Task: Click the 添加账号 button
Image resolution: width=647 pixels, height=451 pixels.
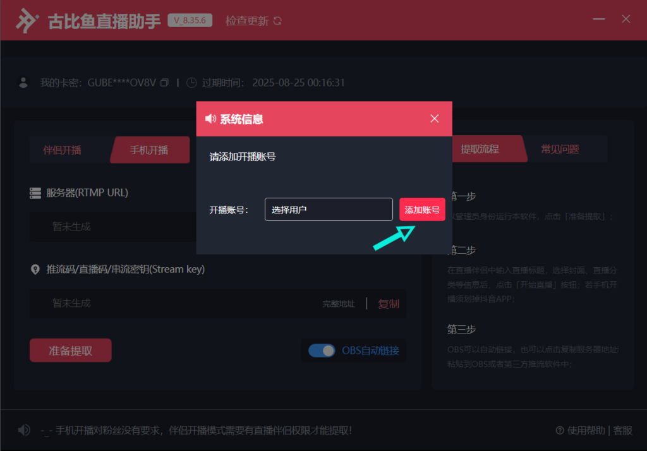Action: pos(422,210)
